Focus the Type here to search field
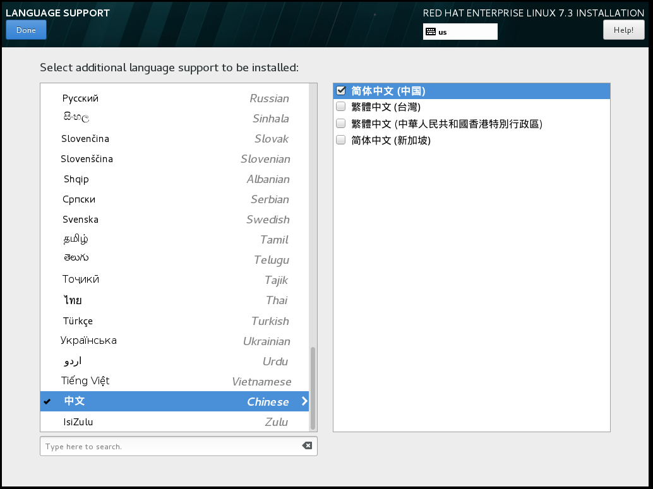Viewport: 653px width, 489px height. coord(178,446)
